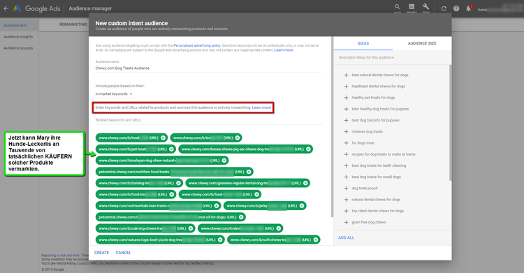Add idea 'best dog treats for small dogs'
This screenshot has width=524, height=273.
pyautogui.click(x=347, y=177)
